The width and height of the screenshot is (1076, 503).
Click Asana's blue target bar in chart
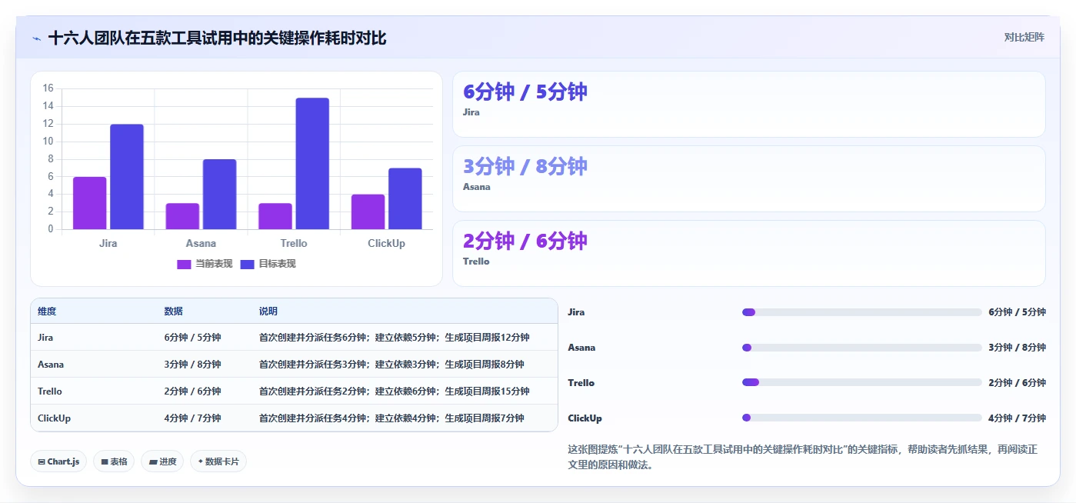219,195
